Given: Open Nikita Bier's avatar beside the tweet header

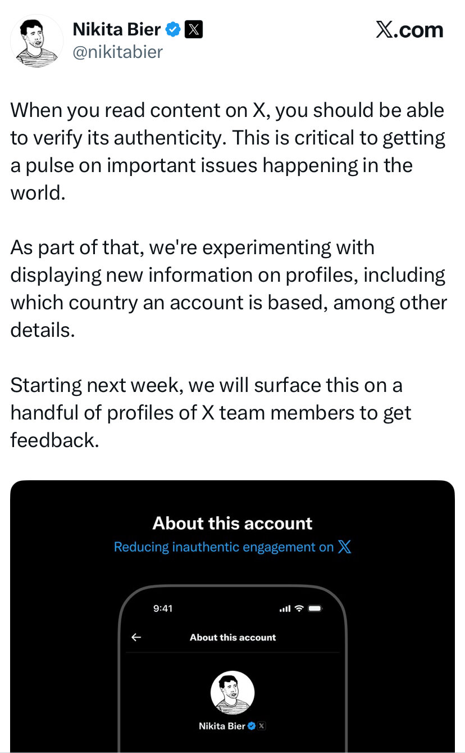Looking at the screenshot, I should 37,41.
